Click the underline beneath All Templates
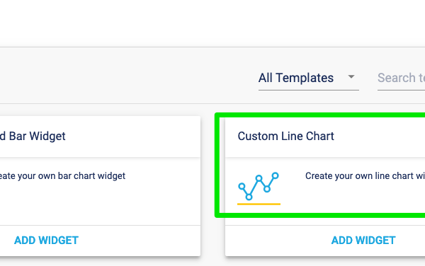The width and height of the screenshot is (425, 266). coord(308,90)
